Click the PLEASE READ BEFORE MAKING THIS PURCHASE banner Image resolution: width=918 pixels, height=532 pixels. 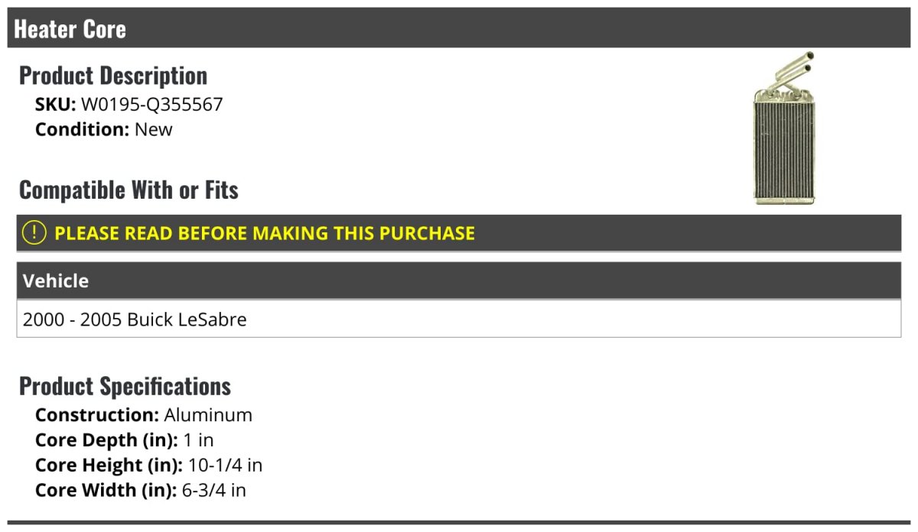(x=459, y=233)
